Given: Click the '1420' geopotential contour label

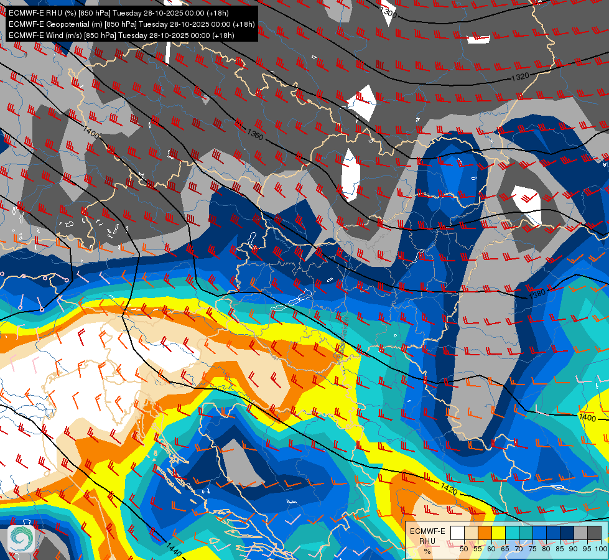Looking at the screenshot, I should tap(449, 488).
